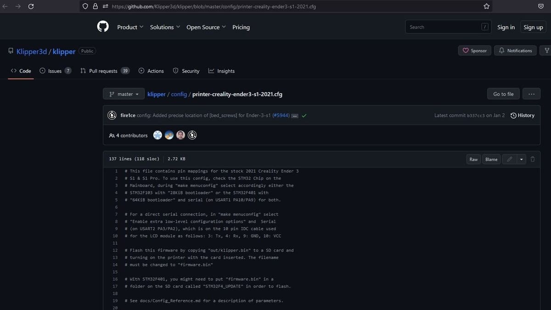Click the green commit status checkmark

(304, 115)
